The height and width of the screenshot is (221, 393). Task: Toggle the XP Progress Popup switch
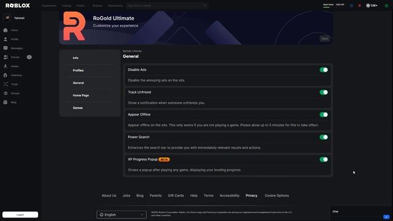coord(324,160)
